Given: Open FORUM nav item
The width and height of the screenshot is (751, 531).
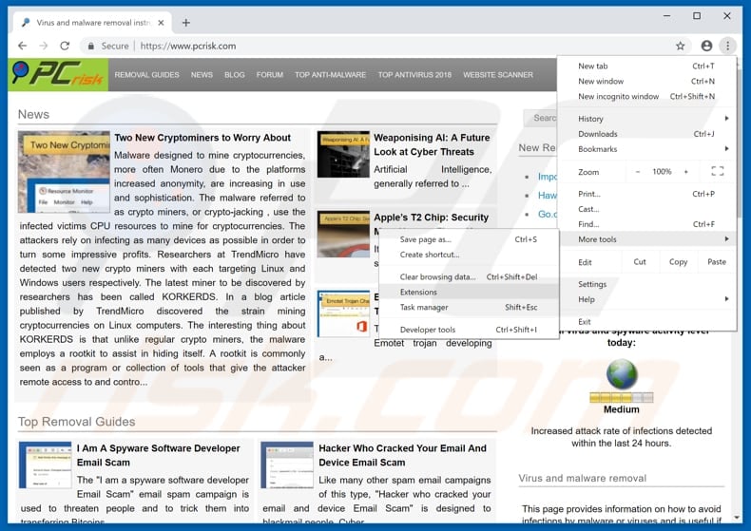Looking at the screenshot, I should click(x=270, y=75).
